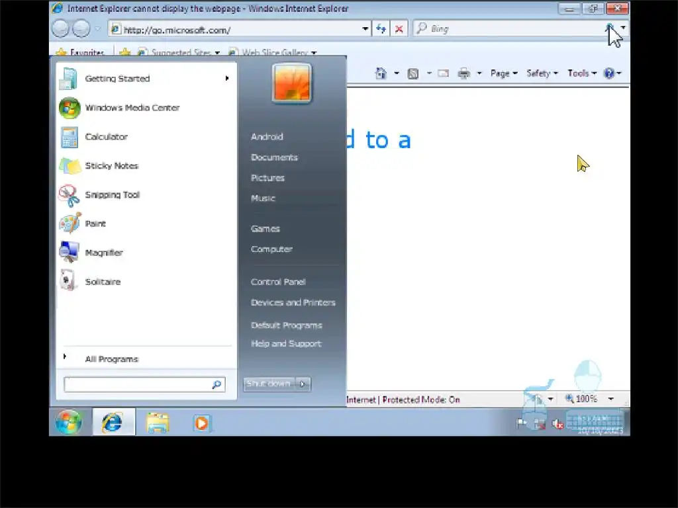Open Favorites center button
678x508 pixels.
[x=80, y=52]
